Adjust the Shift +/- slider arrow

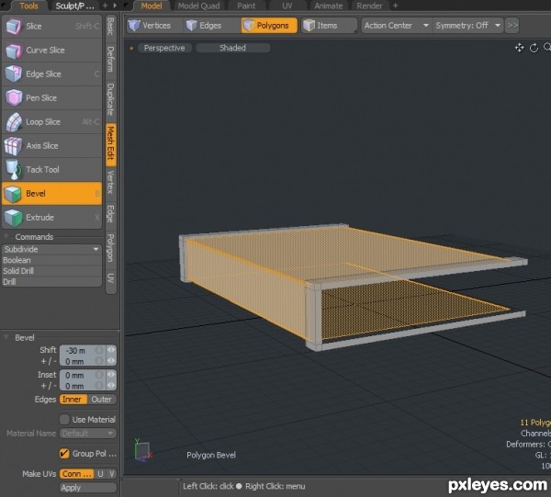pyautogui.click(x=111, y=361)
